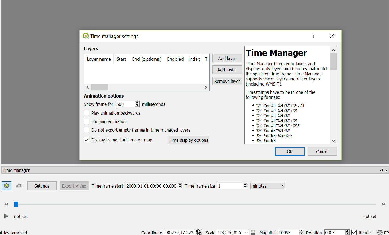Open Settings in the Time Manager panel
The width and height of the screenshot is (389, 235).
42,186
